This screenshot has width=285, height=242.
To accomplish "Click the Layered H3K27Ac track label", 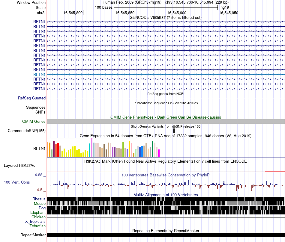I will [x=19, y=165].
